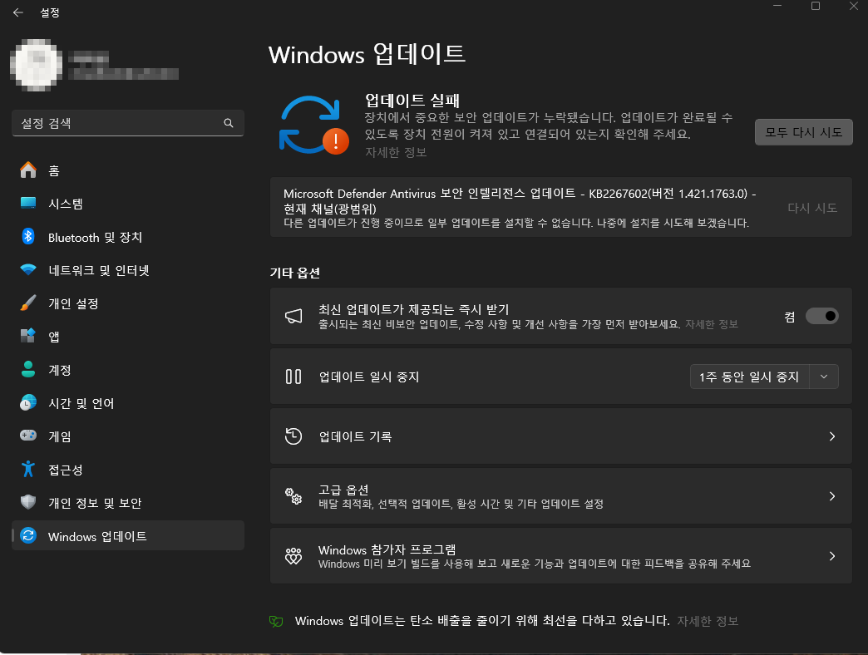Click the 기타 옵션 heading
The image size is (868, 655).
coord(295,273)
